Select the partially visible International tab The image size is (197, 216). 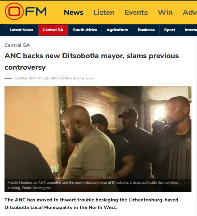(189, 30)
